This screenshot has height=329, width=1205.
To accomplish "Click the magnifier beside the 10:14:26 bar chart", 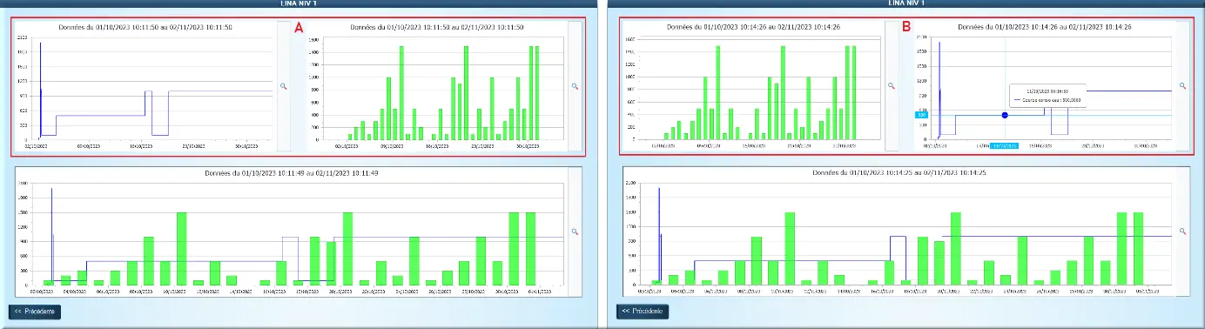I will tap(891, 86).
